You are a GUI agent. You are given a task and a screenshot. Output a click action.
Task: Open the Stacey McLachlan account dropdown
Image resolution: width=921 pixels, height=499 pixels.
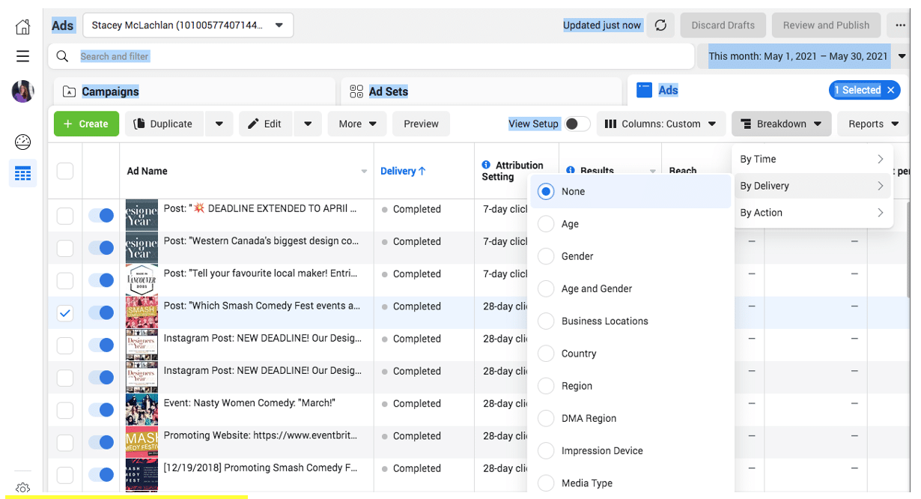tap(188, 25)
